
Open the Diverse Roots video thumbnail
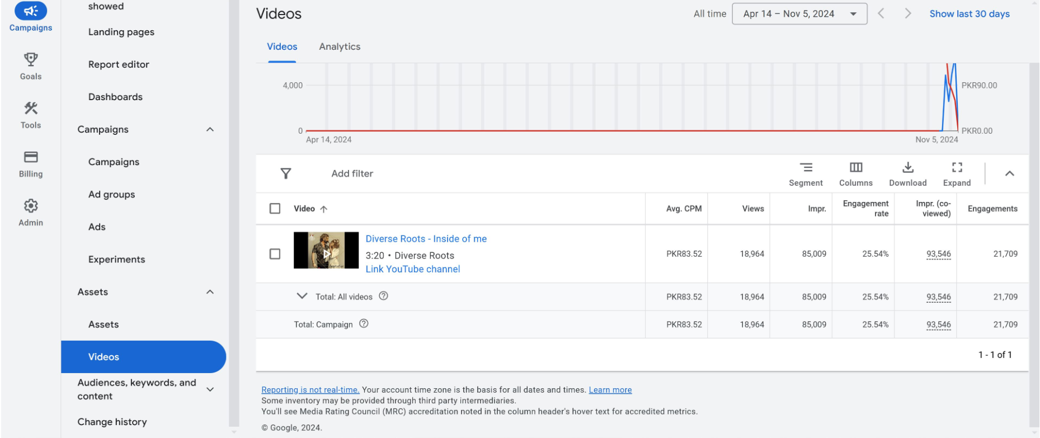(x=326, y=251)
